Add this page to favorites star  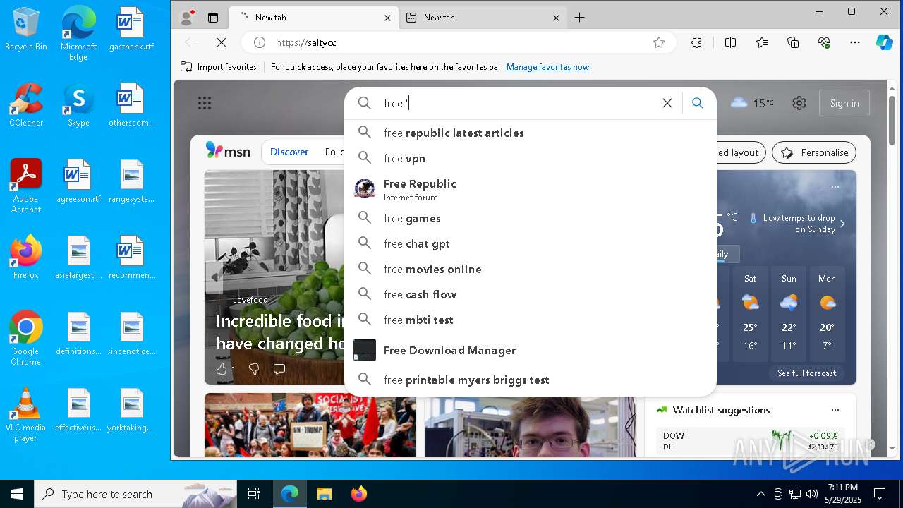click(x=659, y=42)
